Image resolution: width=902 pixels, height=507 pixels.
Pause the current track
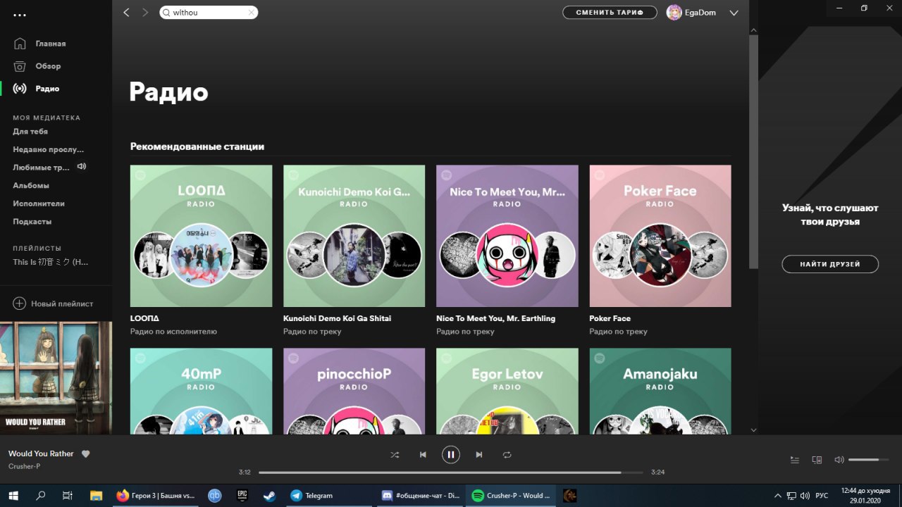pyautogui.click(x=451, y=455)
